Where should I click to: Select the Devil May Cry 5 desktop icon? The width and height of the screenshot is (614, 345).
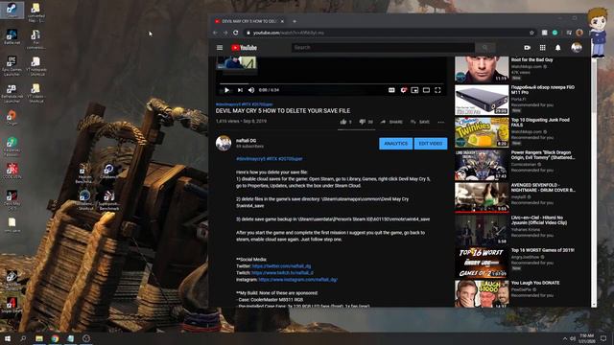[x=12, y=199]
